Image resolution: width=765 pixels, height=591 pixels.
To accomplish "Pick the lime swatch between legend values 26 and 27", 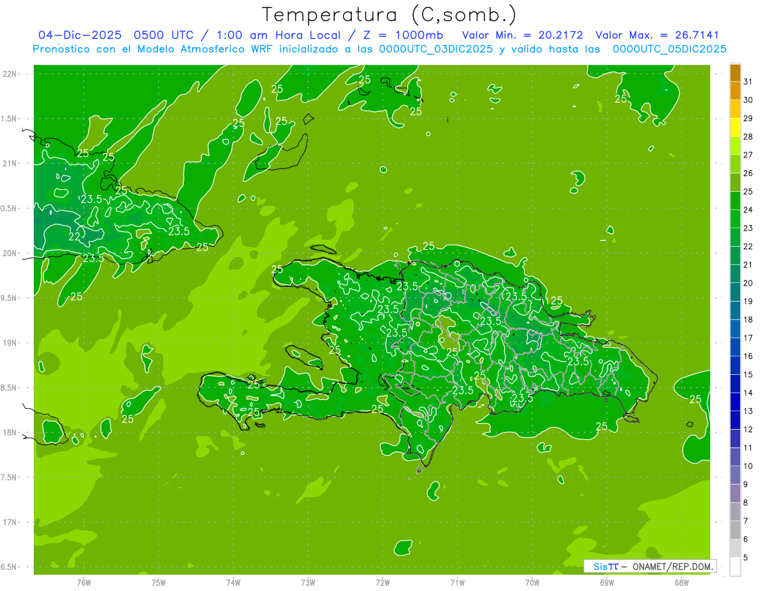I will coord(735,164).
